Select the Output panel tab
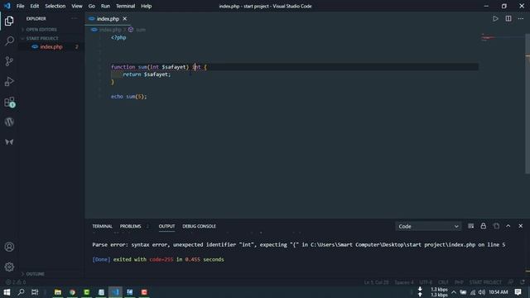The height and width of the screenshot is (298, 530). 166,226
